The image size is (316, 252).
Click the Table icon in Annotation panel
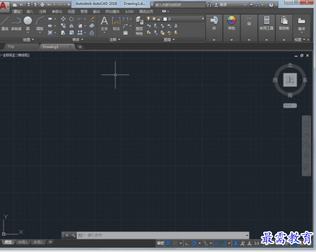coord(125,33)
